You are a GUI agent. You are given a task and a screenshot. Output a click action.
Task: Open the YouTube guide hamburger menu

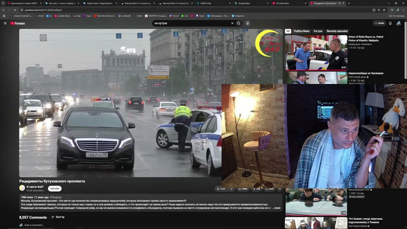[5, 23]
